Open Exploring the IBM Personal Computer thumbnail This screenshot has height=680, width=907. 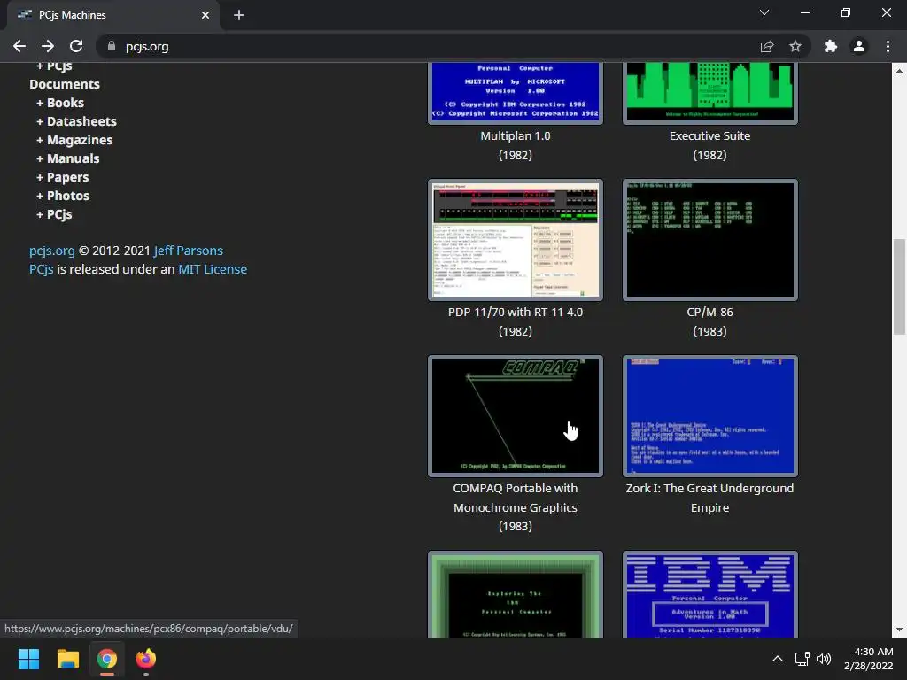click(516, 594)
